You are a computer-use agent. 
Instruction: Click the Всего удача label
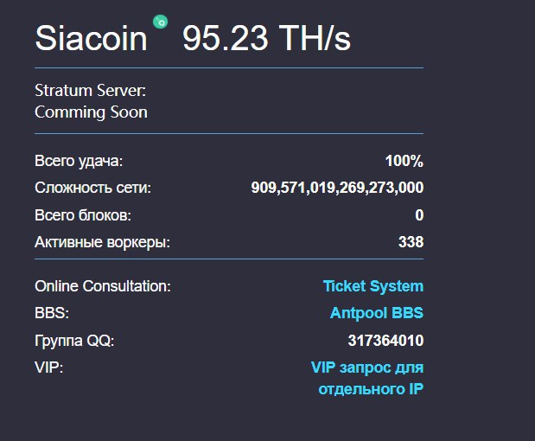tap(79, 161)
